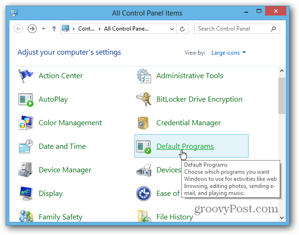
Task: Open the Credential Manager link
Action: point(188,123)
